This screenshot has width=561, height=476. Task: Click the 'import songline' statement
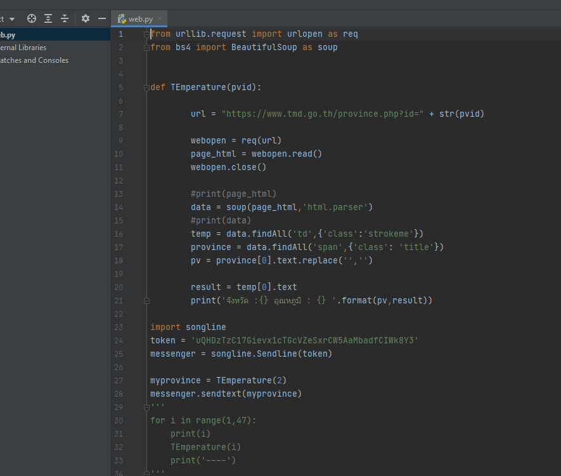coord(188,327)
